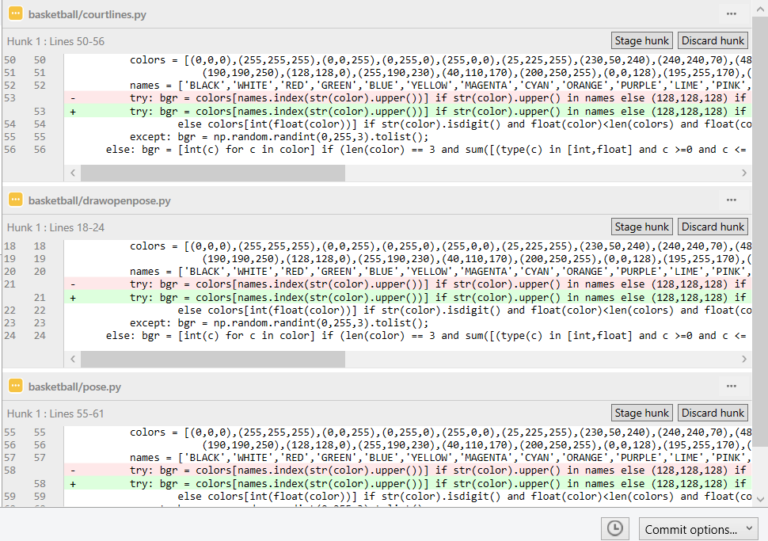Click the modified-file icon beside pose.py
Screen dimensions: 768x541
[16, 387]
